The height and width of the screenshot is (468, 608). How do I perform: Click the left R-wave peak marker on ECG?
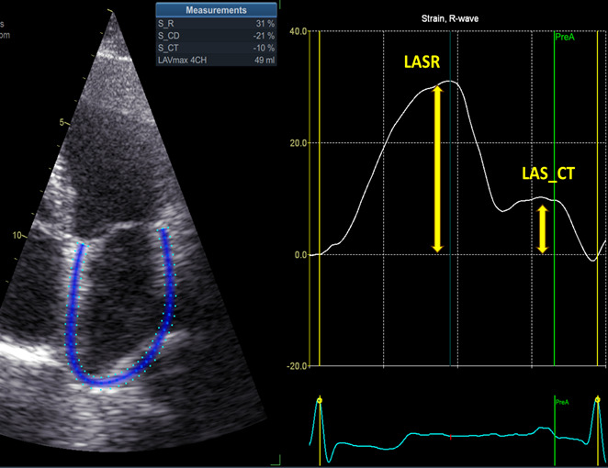point(319,401)
